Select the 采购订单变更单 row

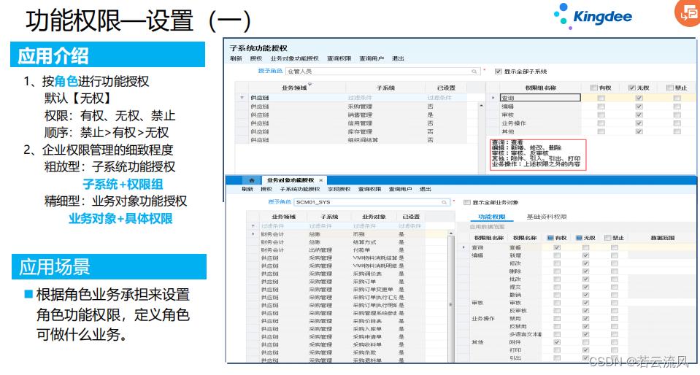coord(347,290)
